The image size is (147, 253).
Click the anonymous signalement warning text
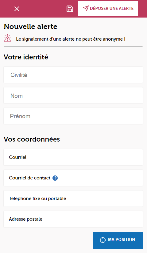click(71, 39)
